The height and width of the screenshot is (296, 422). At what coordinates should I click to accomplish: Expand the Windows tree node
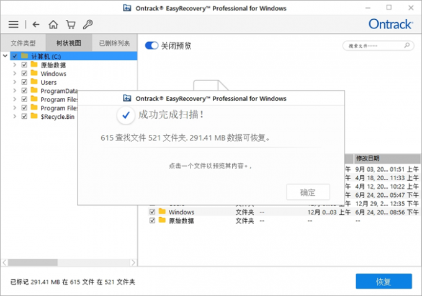[14, 73]
